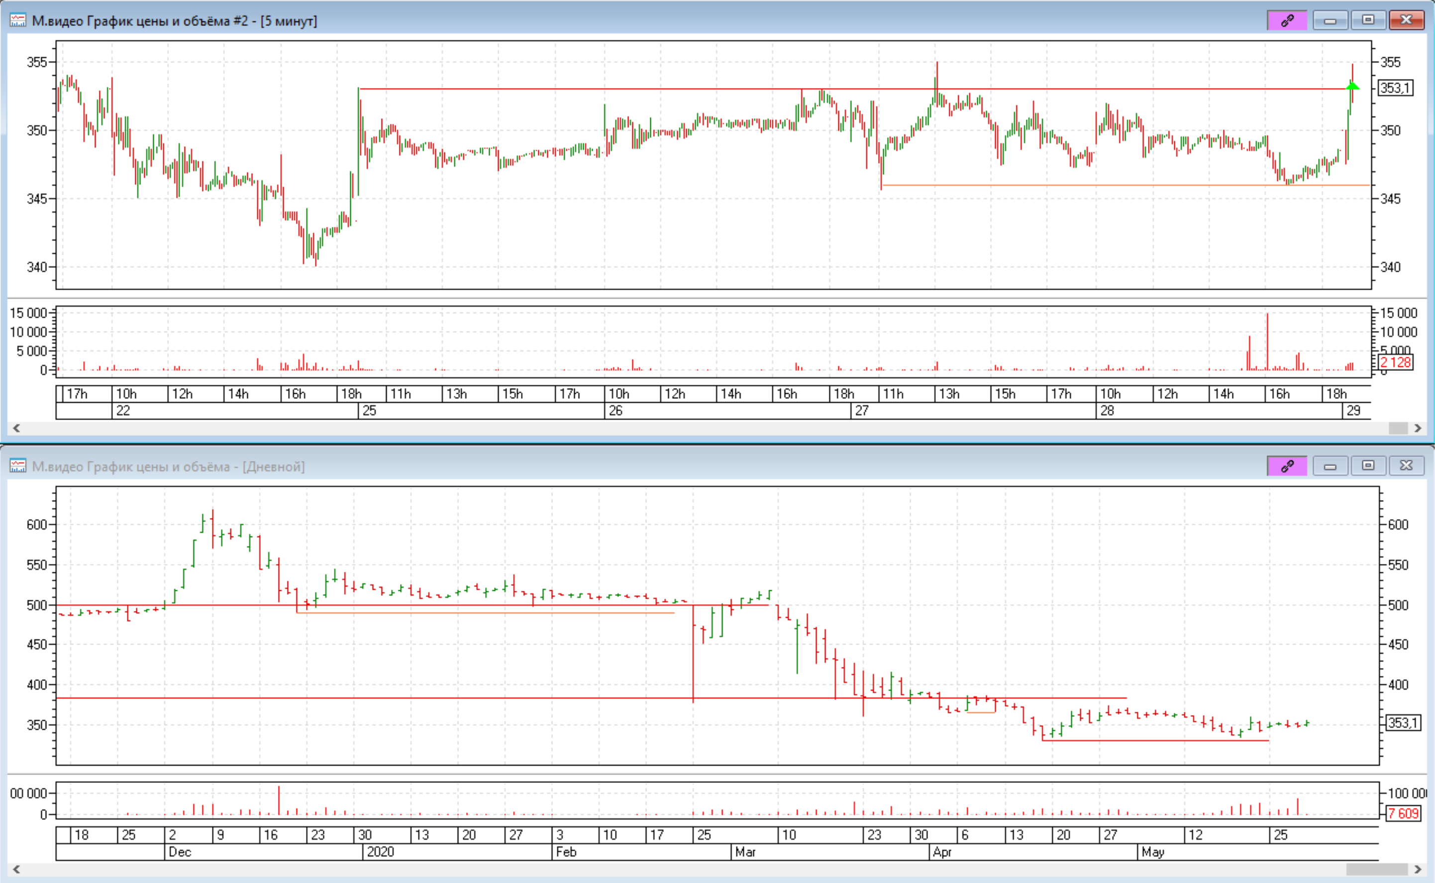Click the 353,1 price label on the daily chart
This screenshot has height=883, width=1435.
[1403, 723]
